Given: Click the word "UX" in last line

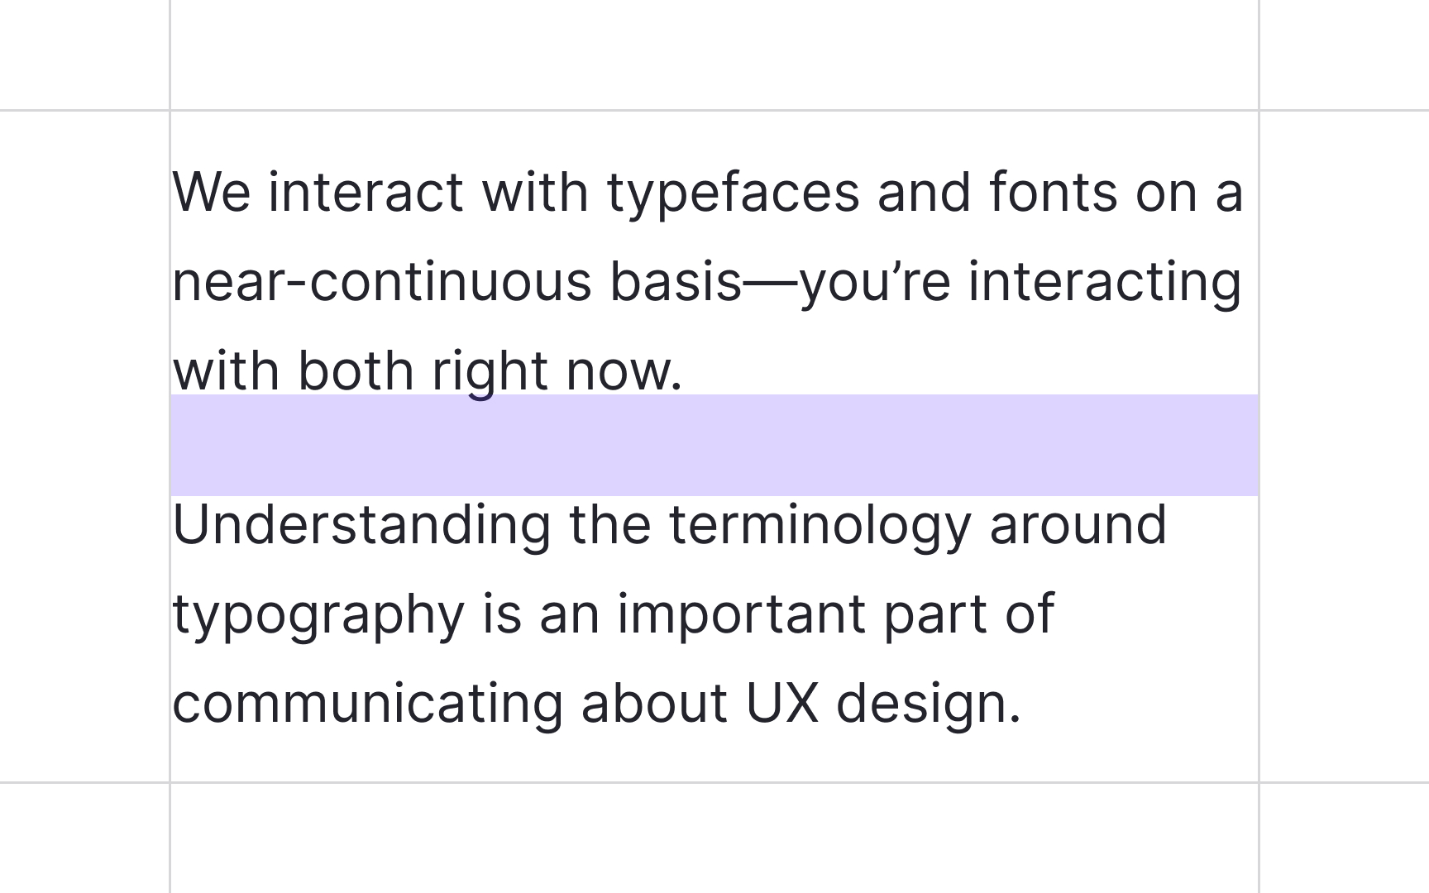Looking at the screenshot, I should (x=782, y=703).
